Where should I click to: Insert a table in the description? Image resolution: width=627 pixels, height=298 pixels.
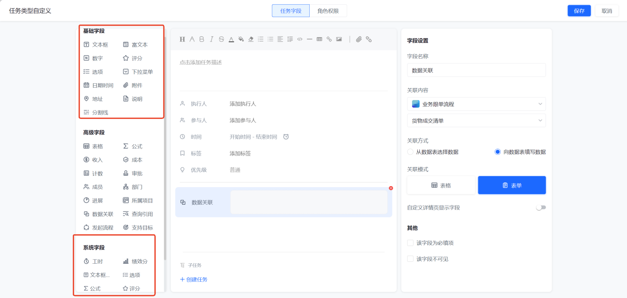click(319, 40)
